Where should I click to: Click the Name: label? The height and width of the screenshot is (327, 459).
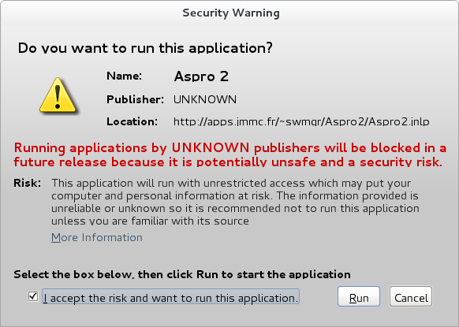(x=124, y=76)
